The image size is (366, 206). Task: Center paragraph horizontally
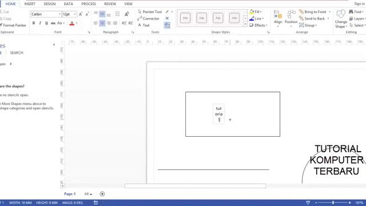point(102,23)
